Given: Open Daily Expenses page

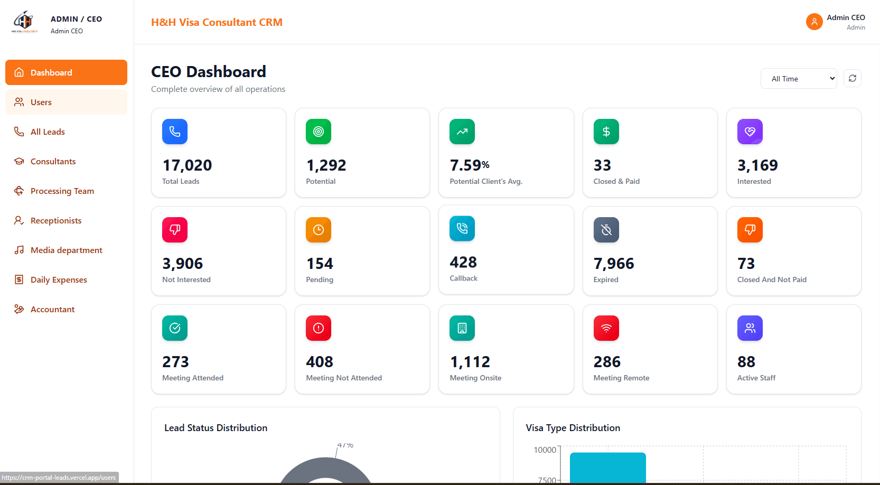Looking at the screenshot, I should [x=66, y=279].
